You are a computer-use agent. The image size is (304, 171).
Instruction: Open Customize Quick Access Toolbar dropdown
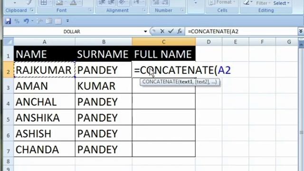[67, 20]
